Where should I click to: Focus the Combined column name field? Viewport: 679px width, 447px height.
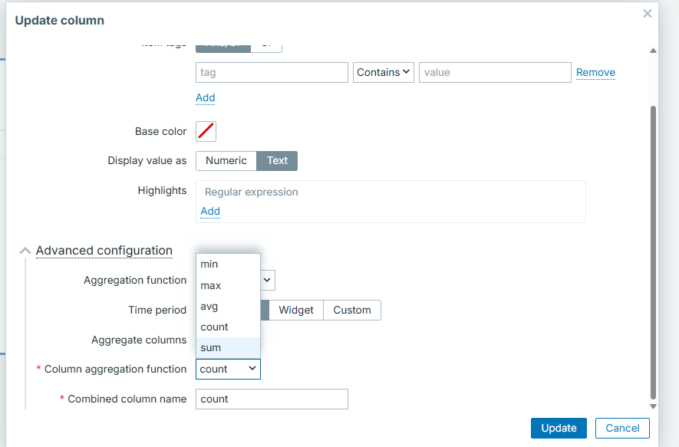[272, 399]
